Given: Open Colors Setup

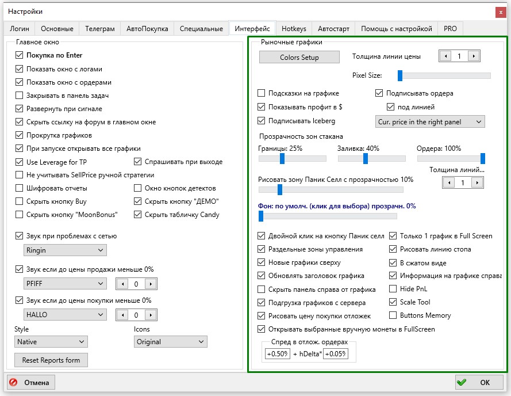Looking at the screenshot, I should pyautogui.click(x=299, y=57).
